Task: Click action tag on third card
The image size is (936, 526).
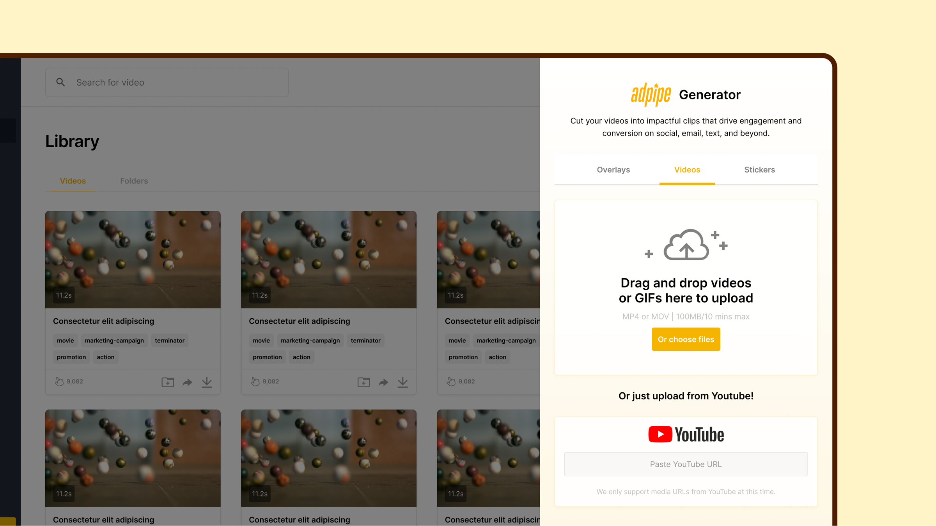Action: coord(497,357)
